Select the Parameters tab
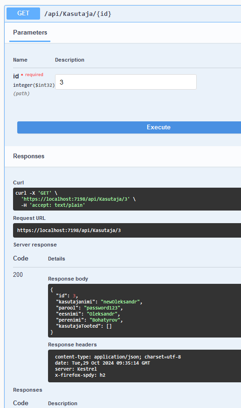Screen dimensions: 241x408 (x=30, y=33)
